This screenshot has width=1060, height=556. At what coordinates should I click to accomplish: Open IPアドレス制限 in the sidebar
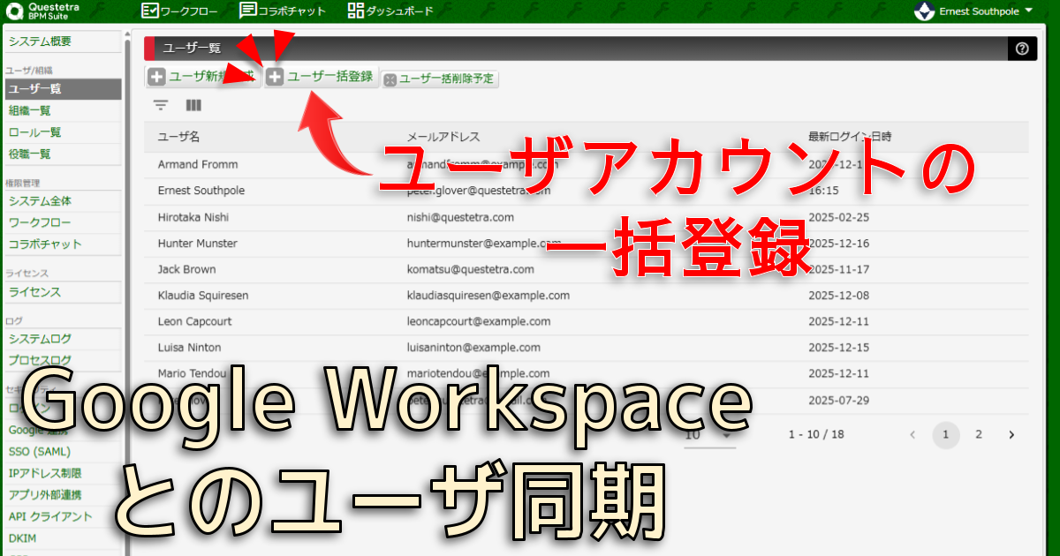click(x=62, y=473)
